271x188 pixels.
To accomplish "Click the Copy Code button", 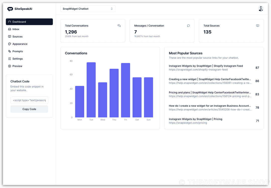I will (x=29, y=109).
